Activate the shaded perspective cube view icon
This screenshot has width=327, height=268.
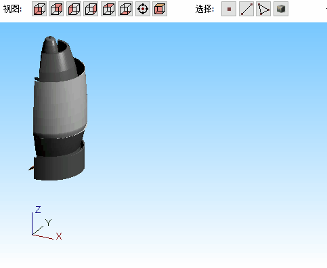pyautogui.click(x=160, y=9)
